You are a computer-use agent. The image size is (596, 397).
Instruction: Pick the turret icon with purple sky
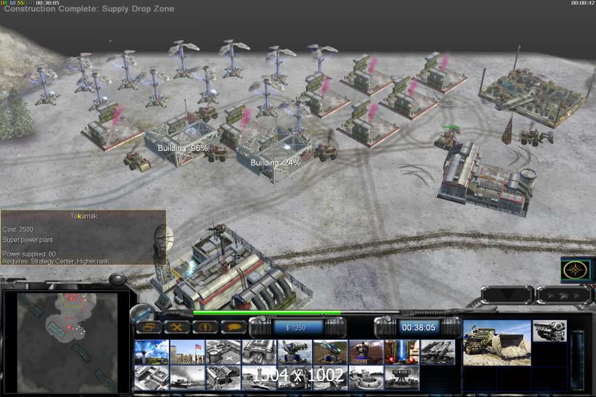[366, 352]
